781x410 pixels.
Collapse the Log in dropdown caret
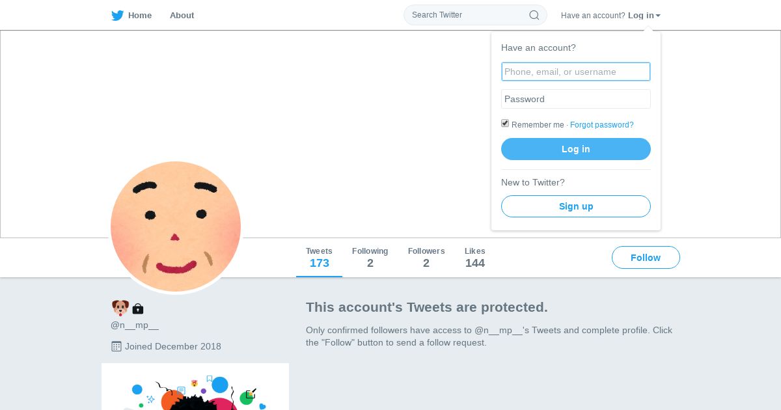(x=658, y=16)
